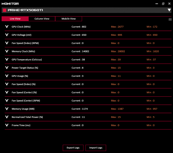173x153 pixels.
Task: Close the Monitor window
Action: tap(169, 4)
